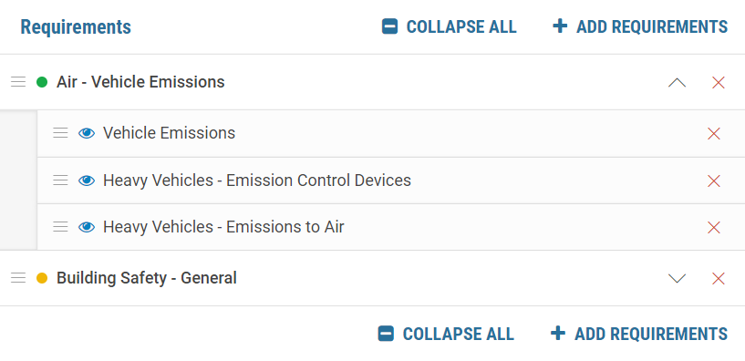The height and width of the screenshot is (361, 745).
Task: Toggle eye icon for Heavy Vehicles - Emissions to Air
Action: 87,227
